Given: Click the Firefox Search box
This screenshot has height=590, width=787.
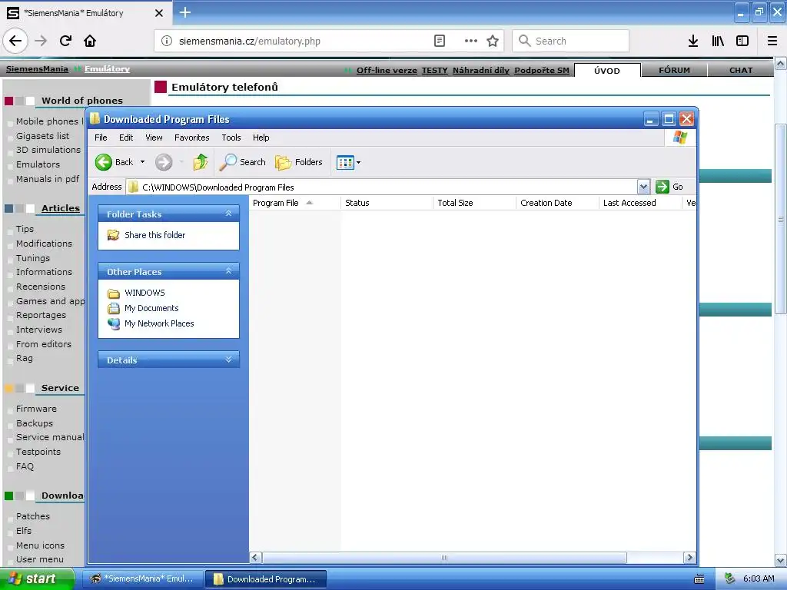Looking at the screenshot, I should 571,41.
